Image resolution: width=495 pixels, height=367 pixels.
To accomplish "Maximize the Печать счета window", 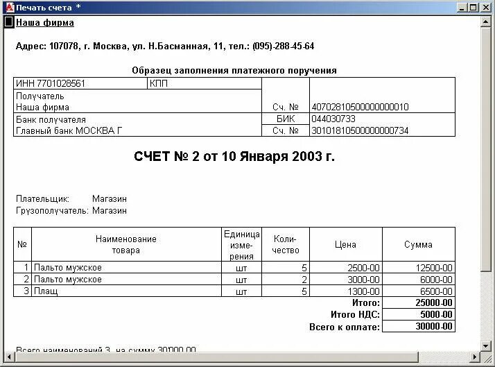I will (x=474, y=8).
